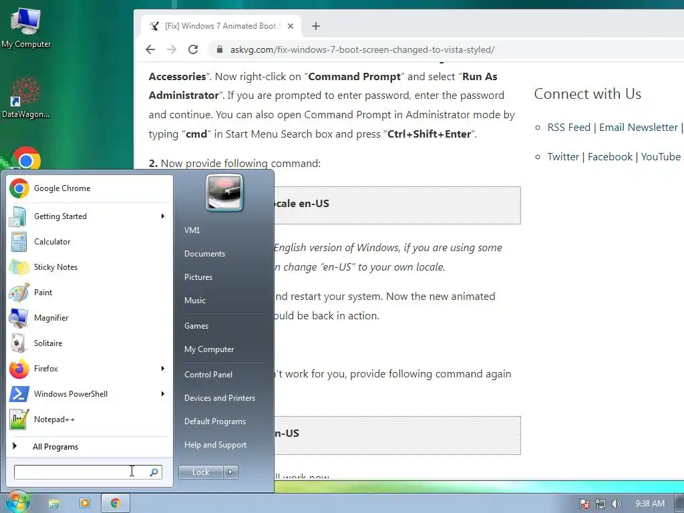Open File Explorer taskbar icon
The height and width of the screenshot is (513, 684).
[x=53, y=504]
